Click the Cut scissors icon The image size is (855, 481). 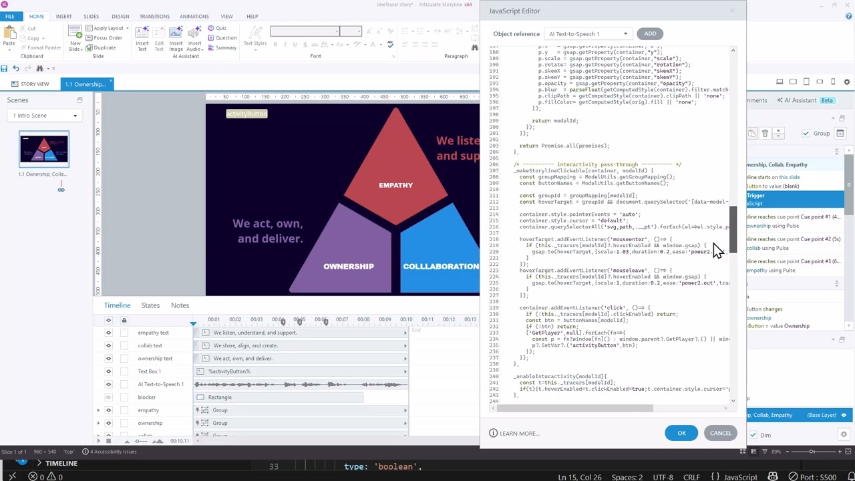point(23,29)
